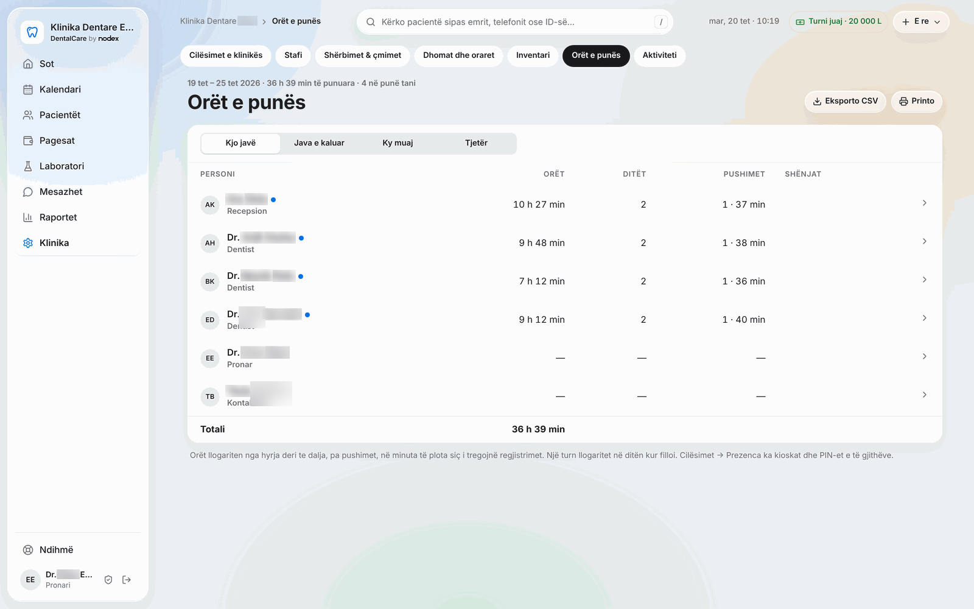974x609 pixels.
Task: Open the Aktiviteti tab
Action: click(660, 55)
